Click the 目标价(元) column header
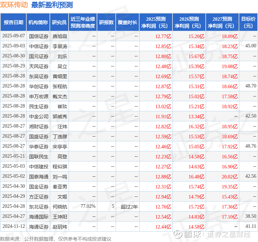The height and width of the screenshot is (242, 258). pyautogui.click(x=248, y=22)
